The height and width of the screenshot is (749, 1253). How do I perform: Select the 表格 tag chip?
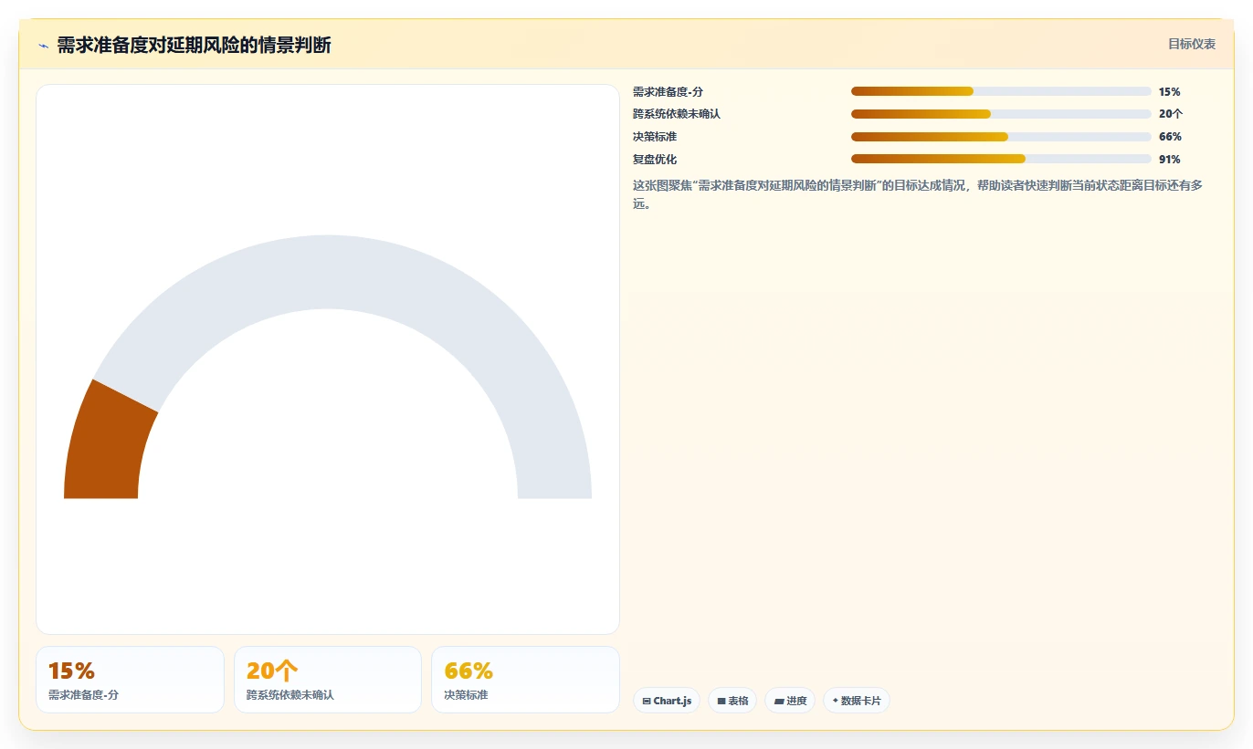[732, 701]
